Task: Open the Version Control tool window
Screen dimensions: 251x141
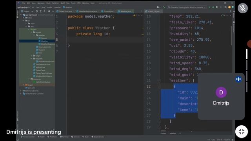Action: point(27,137)
